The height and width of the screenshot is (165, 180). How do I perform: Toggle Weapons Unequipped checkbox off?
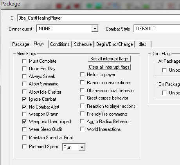pos(24,121)
